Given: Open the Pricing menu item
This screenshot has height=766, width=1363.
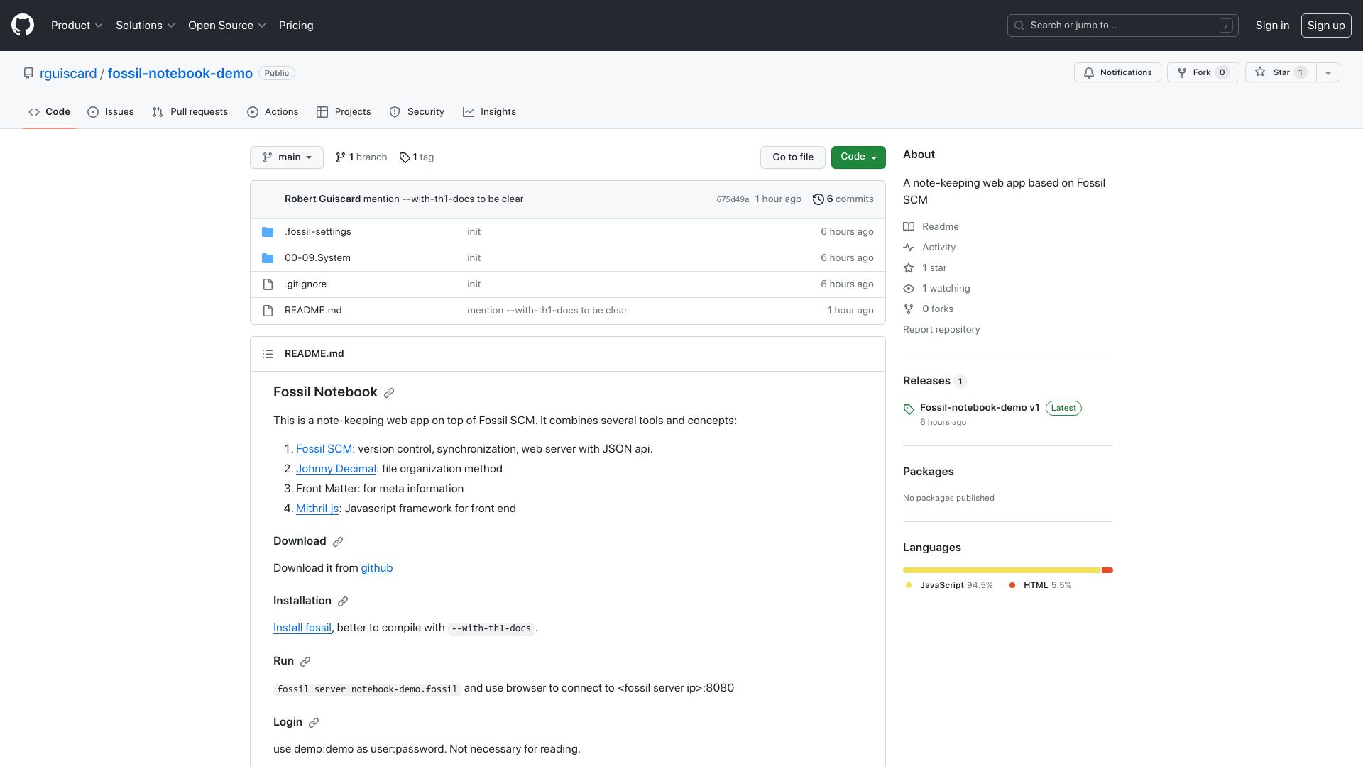Looking at the screenshot, I should pos(296,26).
